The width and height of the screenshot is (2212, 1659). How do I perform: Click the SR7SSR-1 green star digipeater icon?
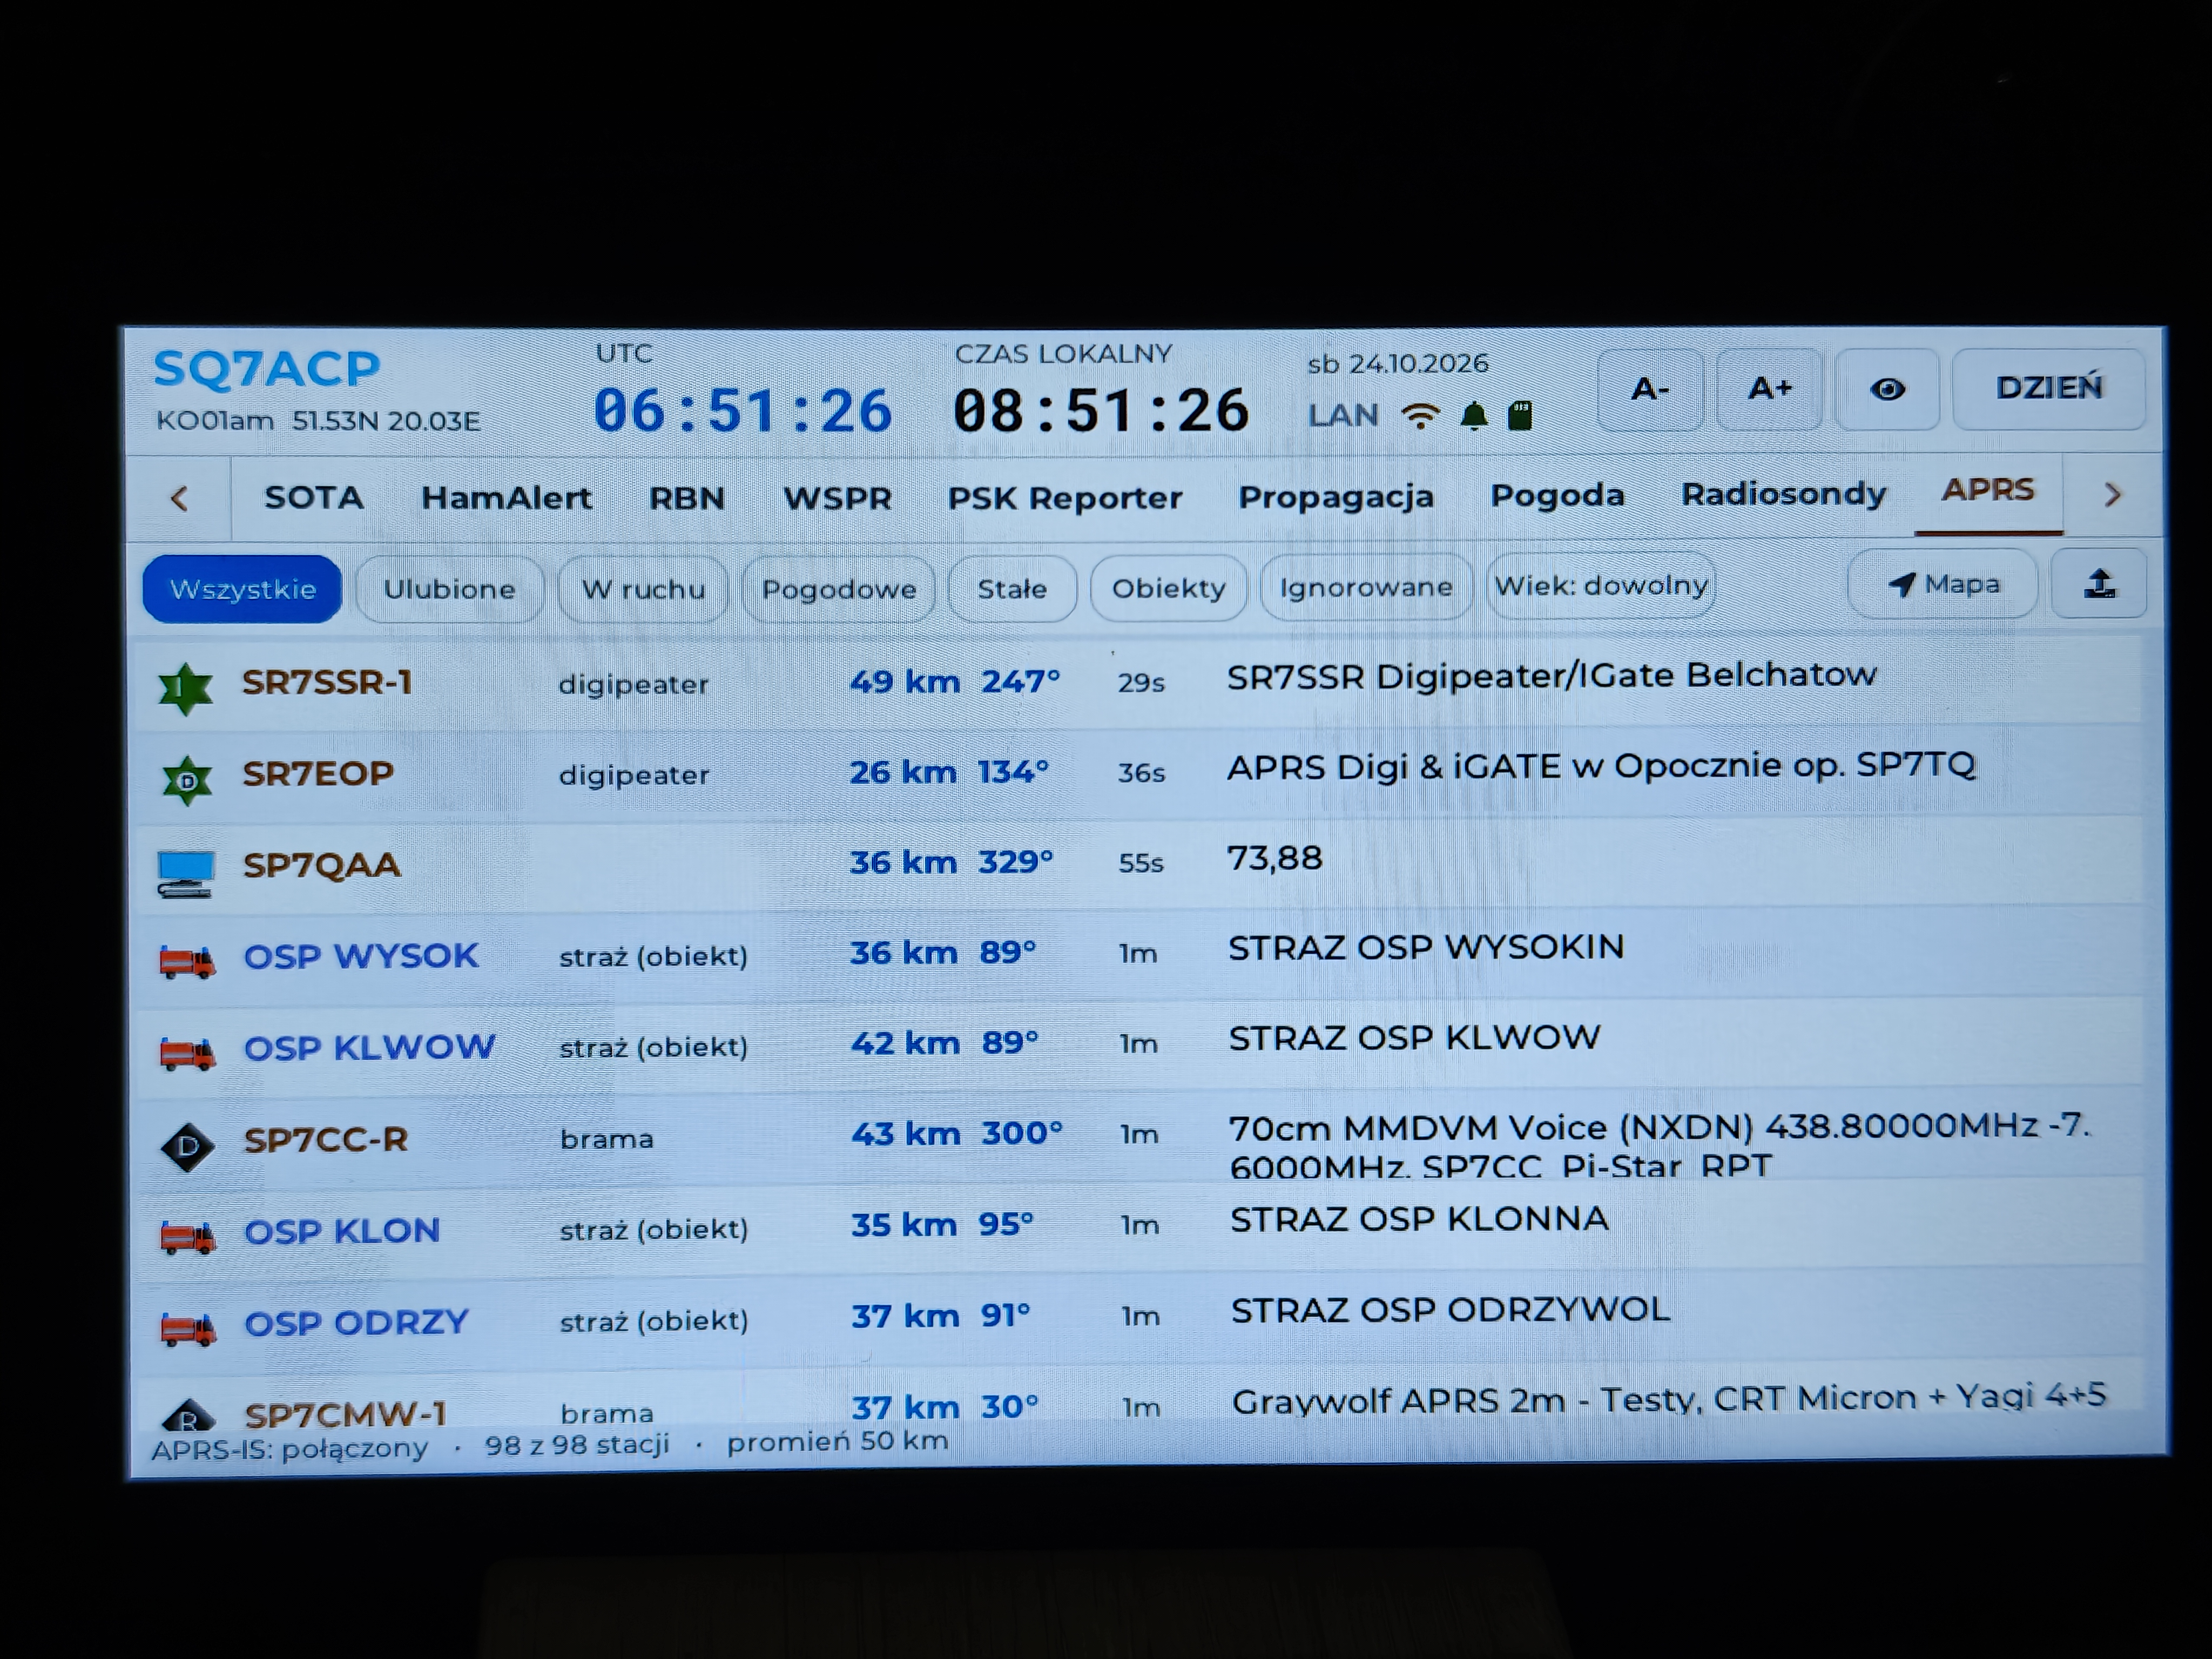[186, 688]
